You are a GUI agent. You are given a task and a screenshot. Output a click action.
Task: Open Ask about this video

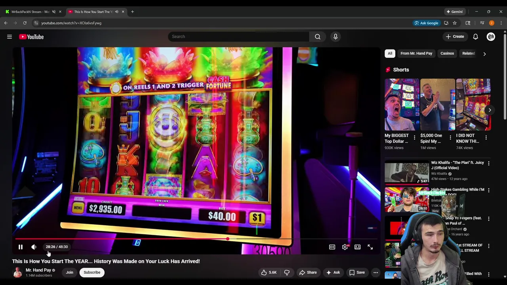333,272
